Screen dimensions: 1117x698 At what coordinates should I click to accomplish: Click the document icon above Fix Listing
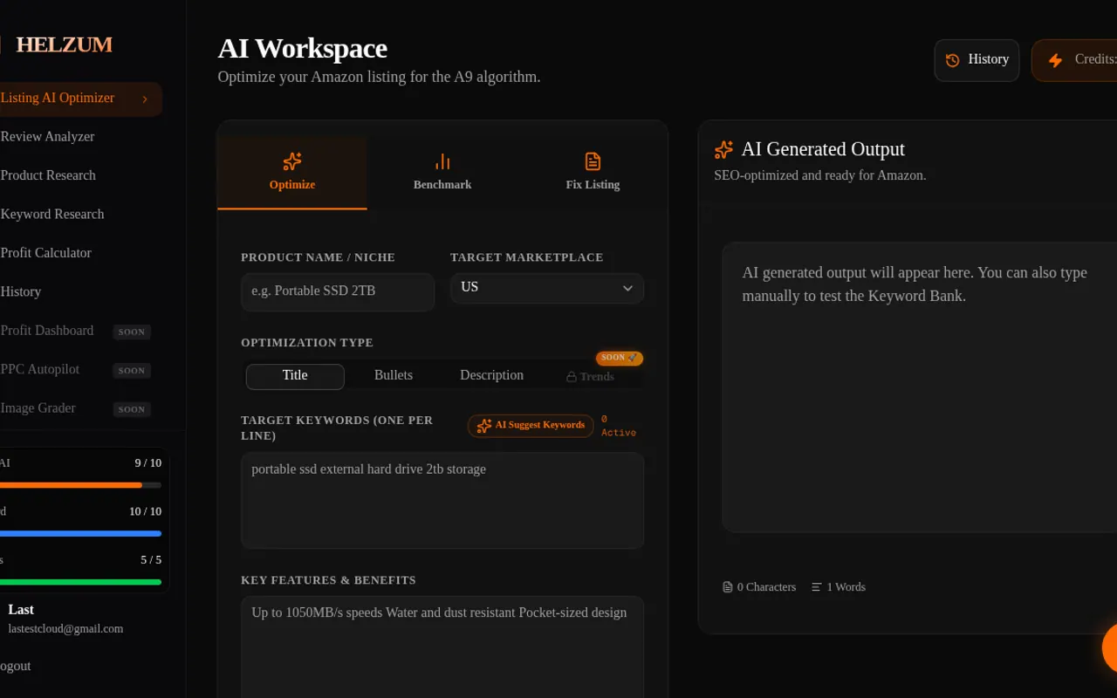[x=593, y=161]
